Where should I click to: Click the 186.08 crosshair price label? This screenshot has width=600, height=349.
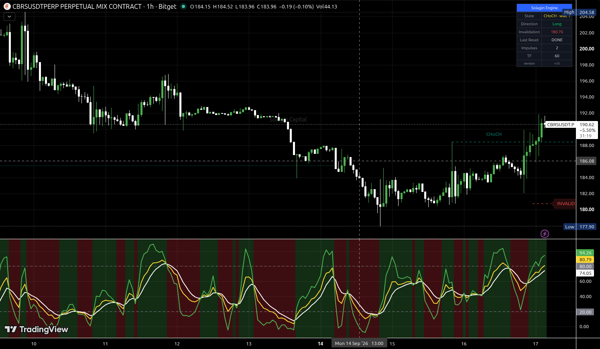[x=587, y=161]
